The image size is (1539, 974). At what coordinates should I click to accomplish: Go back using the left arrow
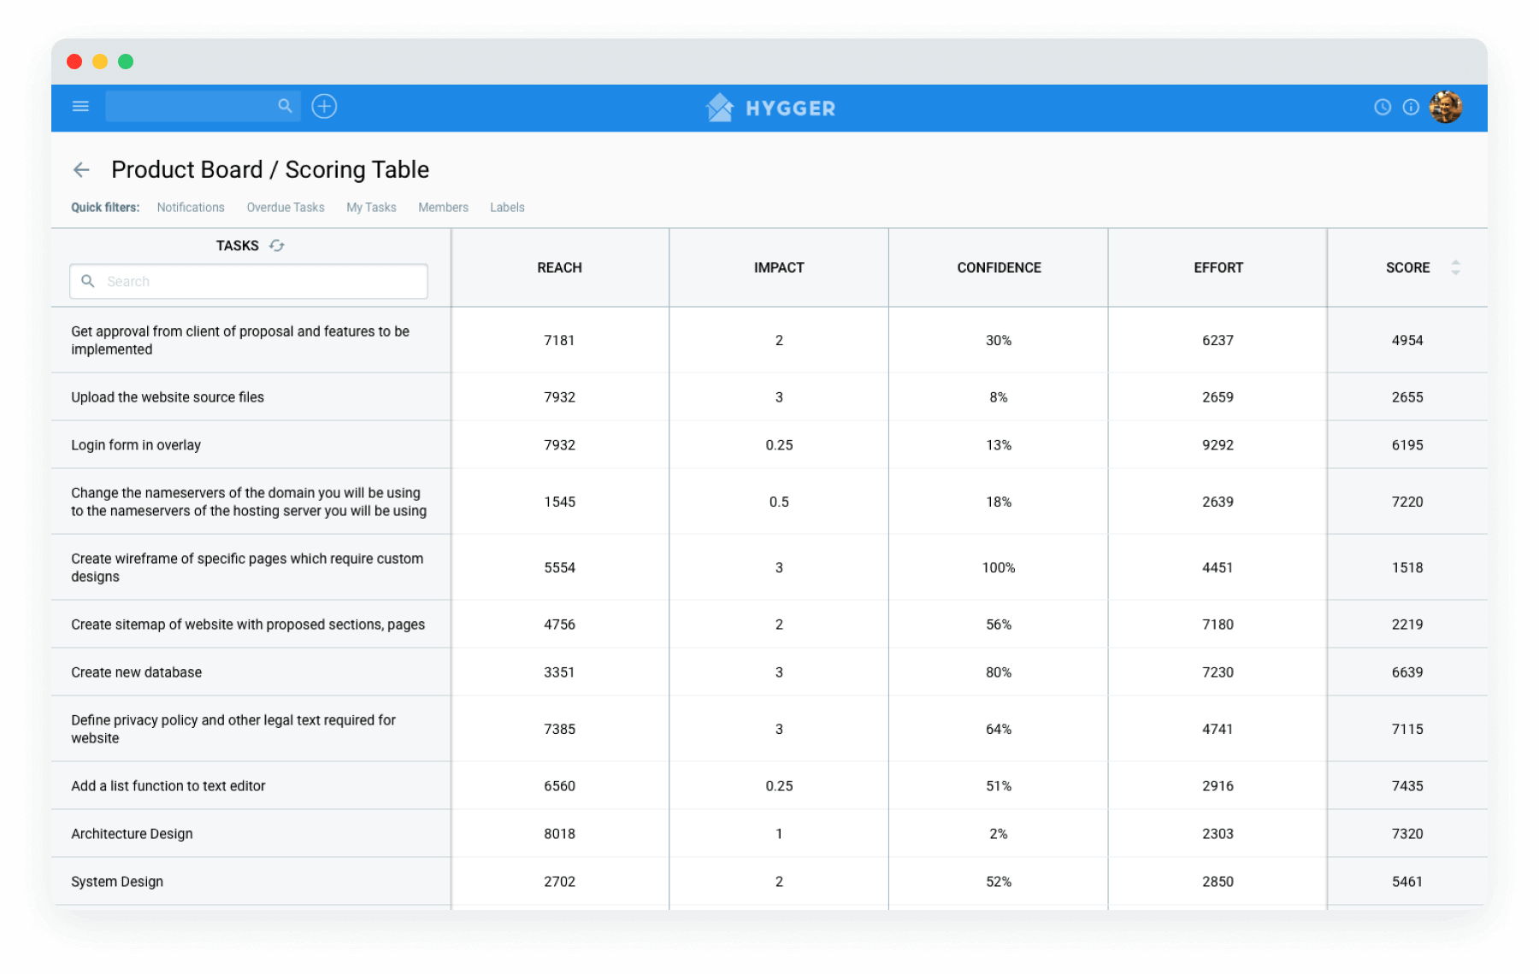pyautogui.click(x=82, y=170)
